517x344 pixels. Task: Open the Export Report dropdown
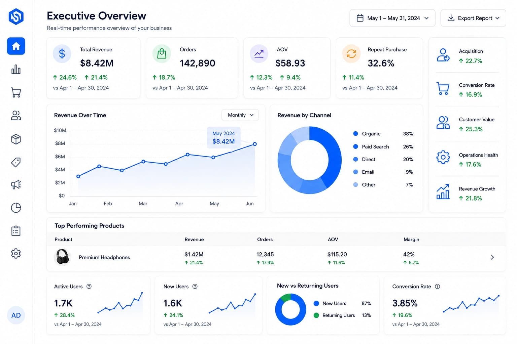point(473,18)
